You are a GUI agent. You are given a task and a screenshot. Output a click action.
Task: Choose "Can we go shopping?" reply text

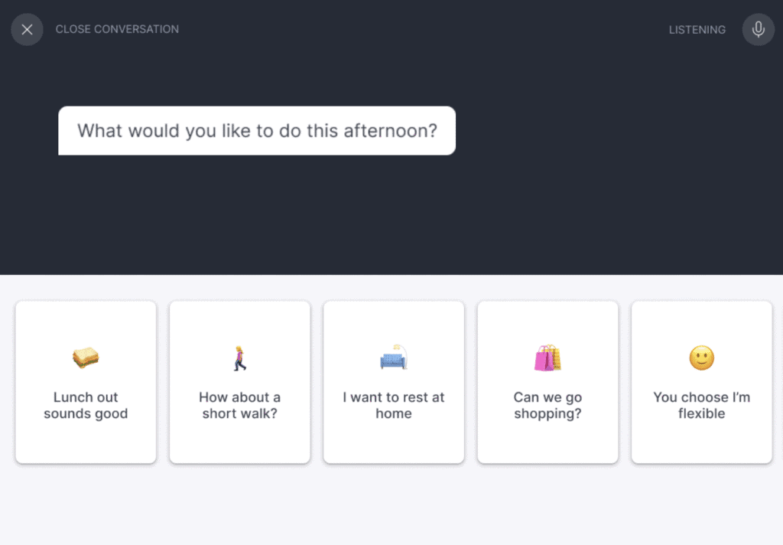[x=547, y=406]
